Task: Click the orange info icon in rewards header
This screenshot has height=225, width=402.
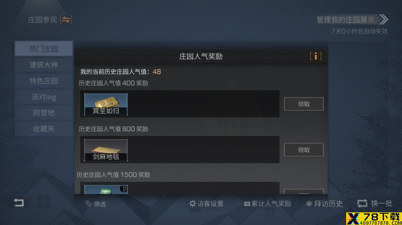Action: [x=316, y=56]
